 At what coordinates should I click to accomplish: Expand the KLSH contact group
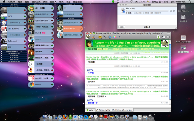1,55
